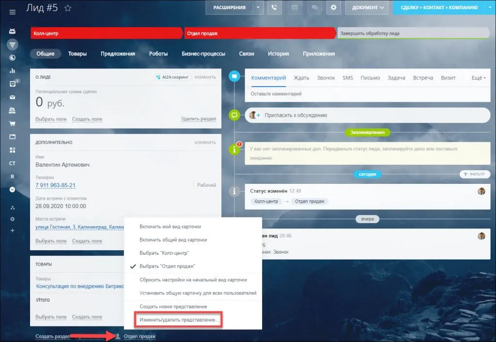
Task: Click "Удалить раздел" in О лиде section
Action: click(x=198, y=119)
